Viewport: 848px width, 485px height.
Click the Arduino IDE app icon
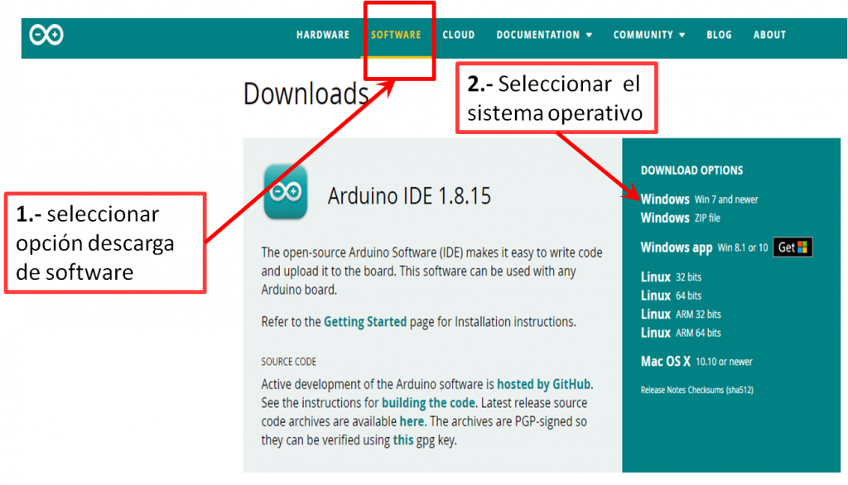tap(286, 192)
